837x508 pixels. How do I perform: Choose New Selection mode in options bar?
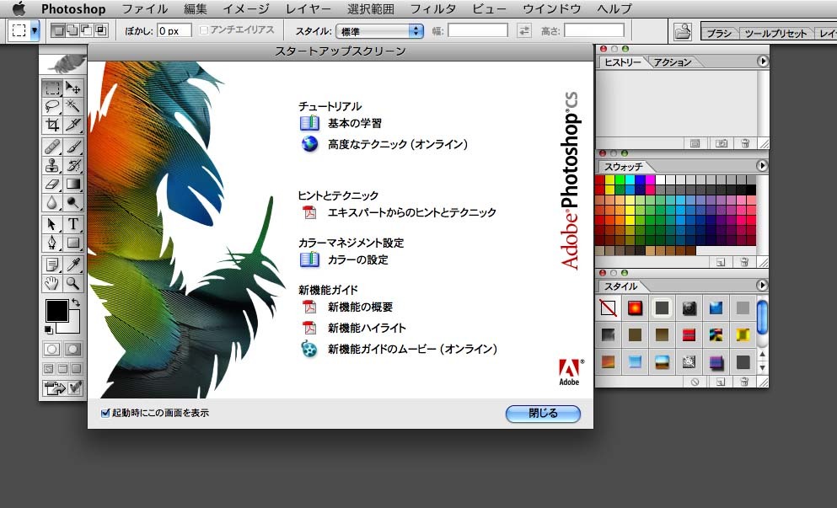[57, 30]
